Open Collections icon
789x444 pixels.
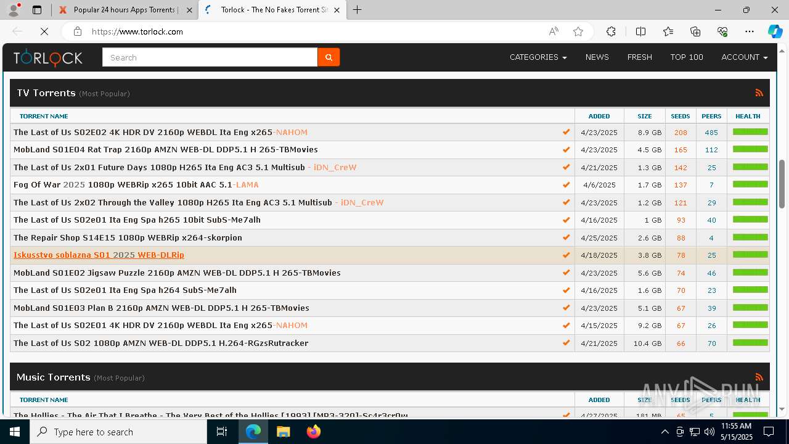[x=695, y=31]
